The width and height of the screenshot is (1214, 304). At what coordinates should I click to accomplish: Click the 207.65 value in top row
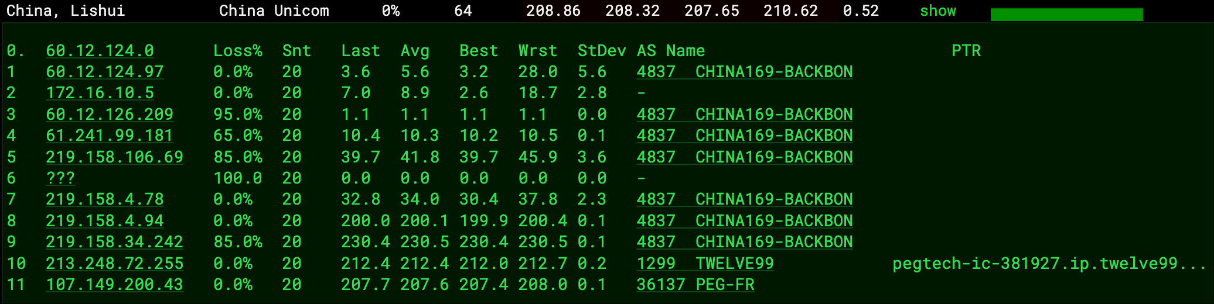(712, 11)
